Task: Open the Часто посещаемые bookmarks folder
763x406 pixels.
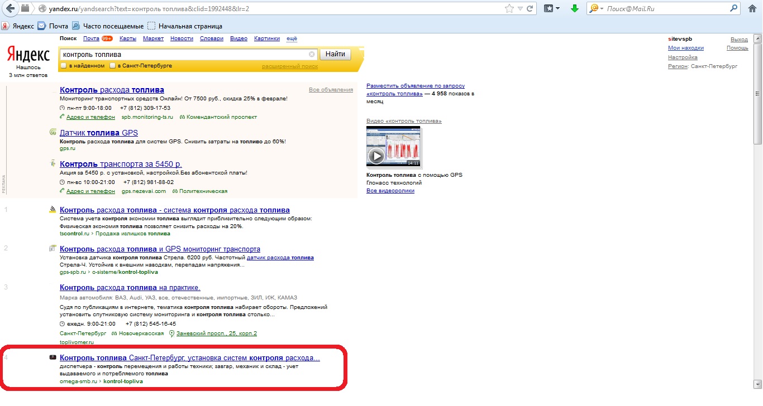Action: pos(108,26)
